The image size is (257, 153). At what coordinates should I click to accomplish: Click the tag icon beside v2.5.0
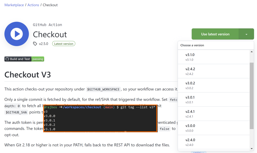click(x=35, y=44)
